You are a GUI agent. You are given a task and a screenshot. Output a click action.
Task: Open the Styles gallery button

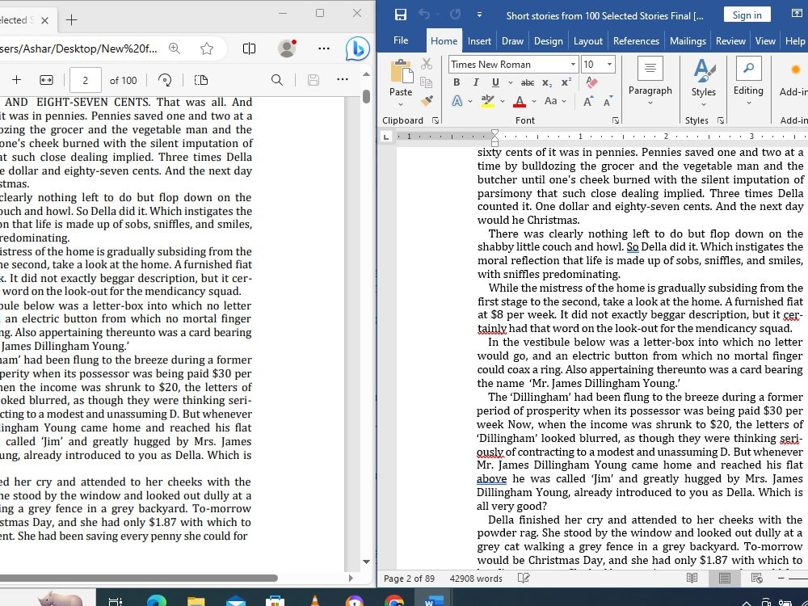pyautogui.click(x=703, y=82)
